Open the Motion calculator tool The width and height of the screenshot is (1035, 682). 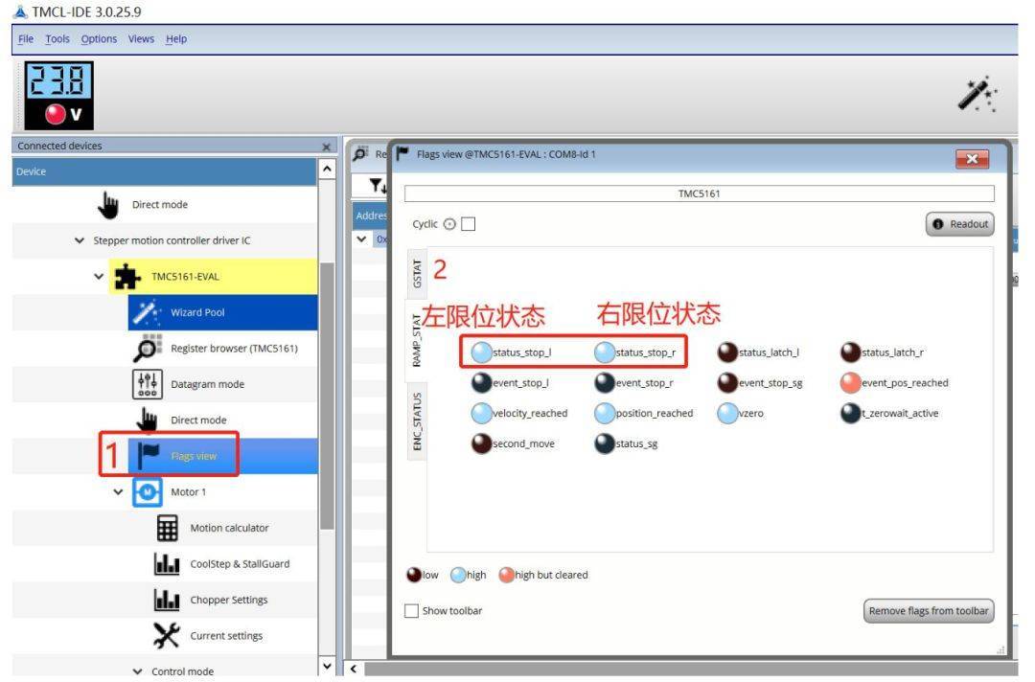(x=229, y=528)
